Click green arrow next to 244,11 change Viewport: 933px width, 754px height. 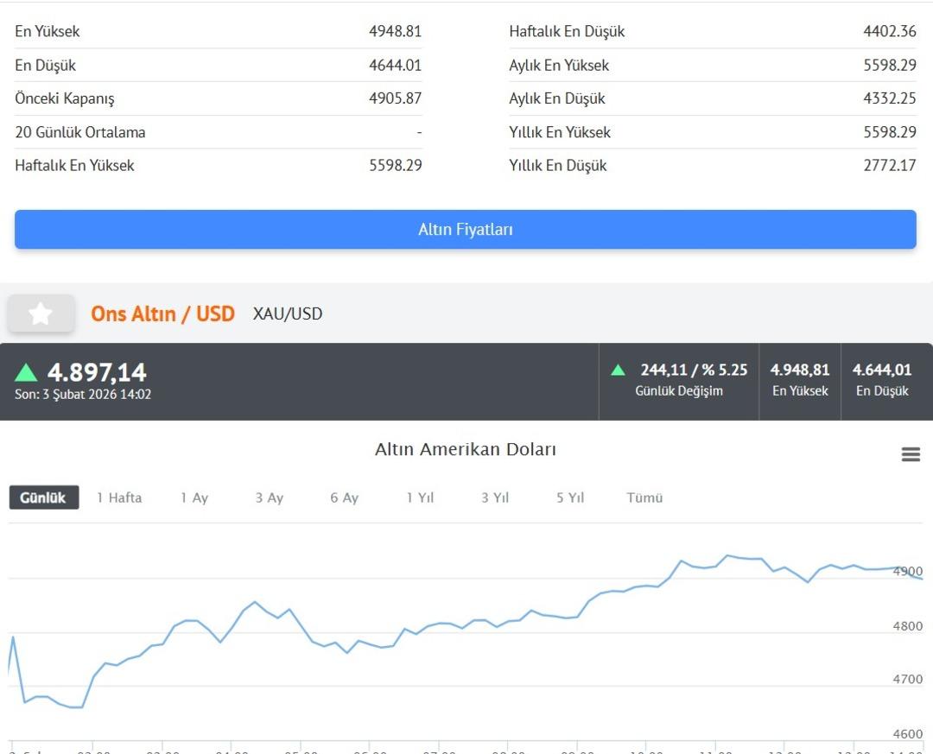(x=618, y=370)
